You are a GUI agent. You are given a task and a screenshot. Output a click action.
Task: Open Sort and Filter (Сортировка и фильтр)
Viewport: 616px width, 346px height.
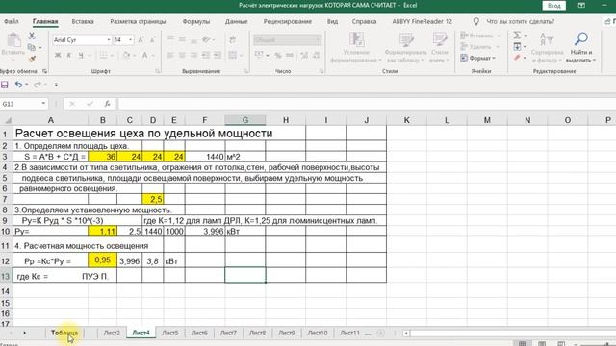click(x=547, y=48)
